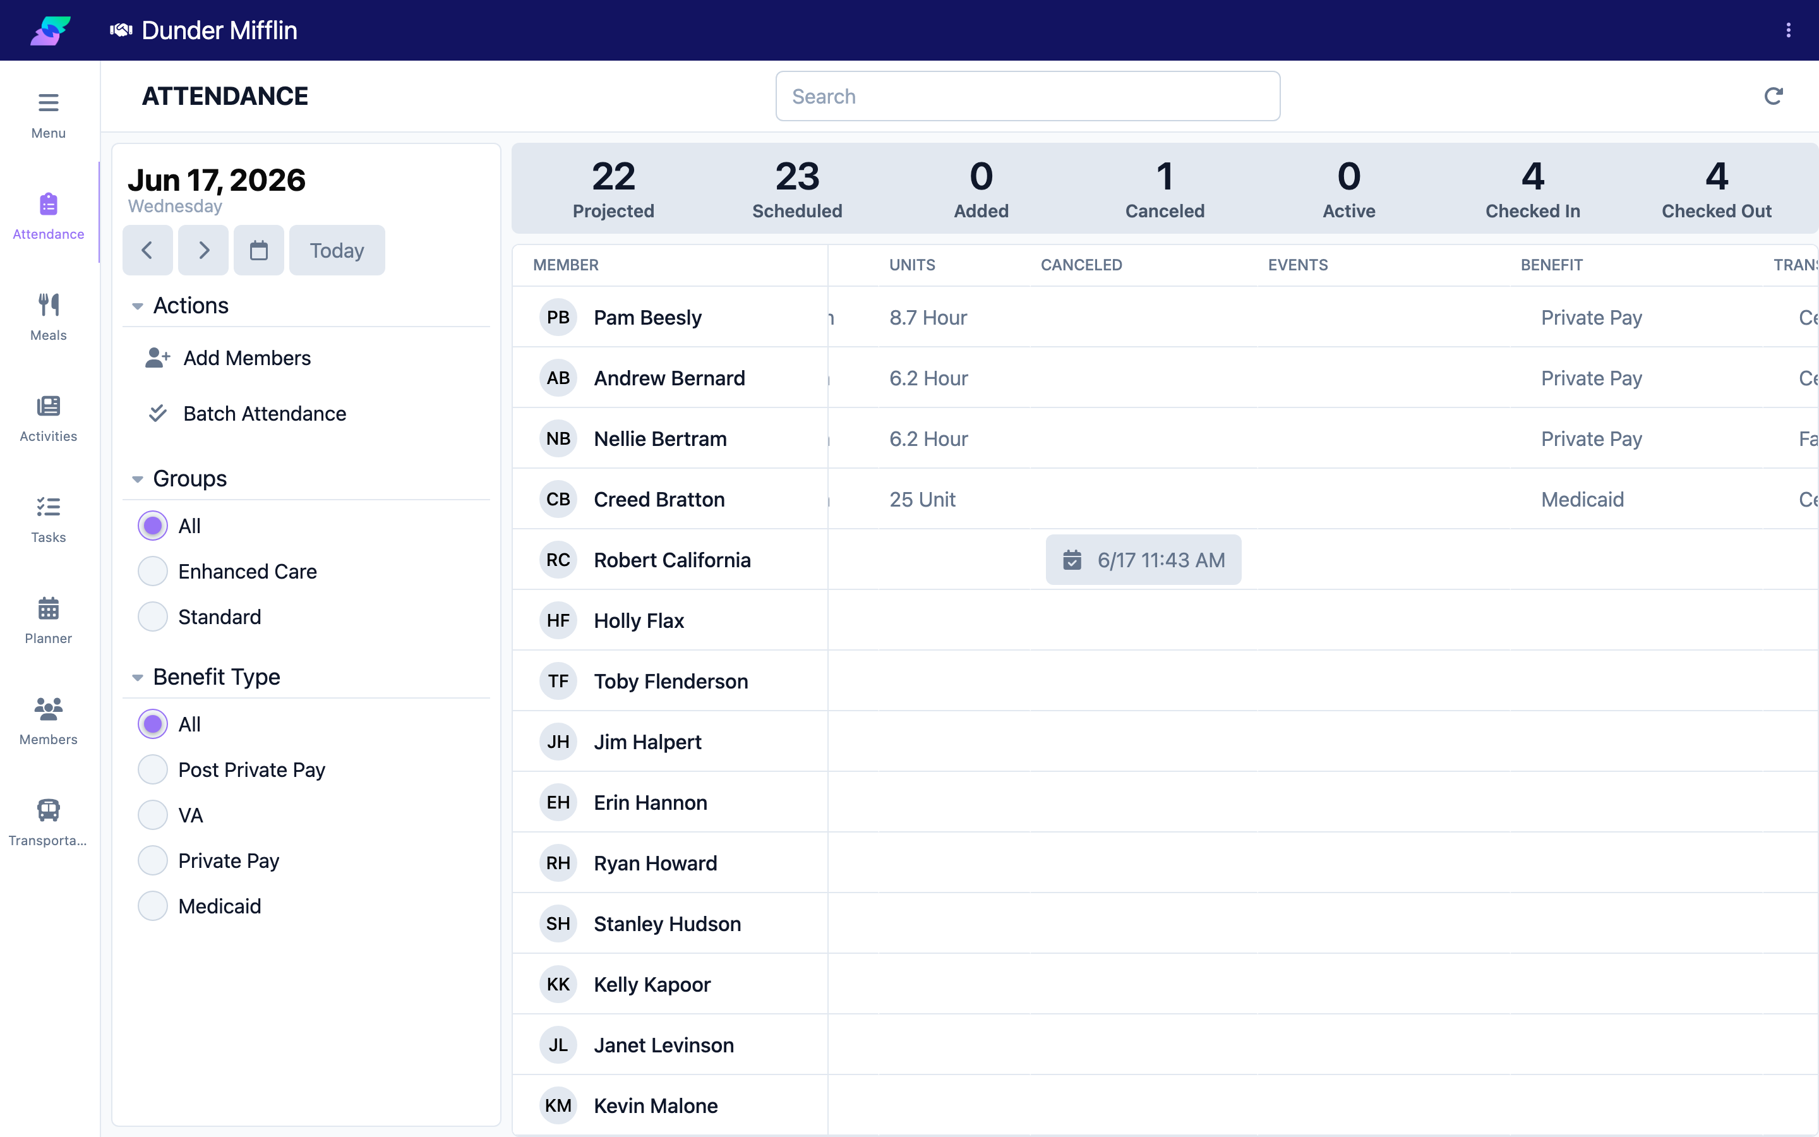1819x1137 pixels.
Task: Collapse the Groups section
Action: (138, 479)
